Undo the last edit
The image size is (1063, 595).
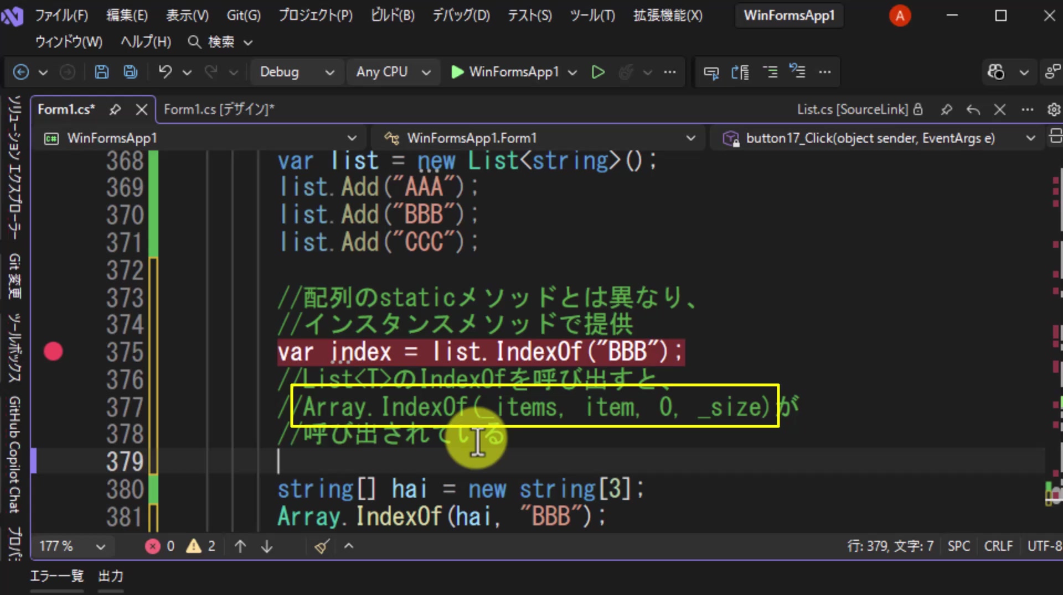pyautogui.click(x=165, y=72)
